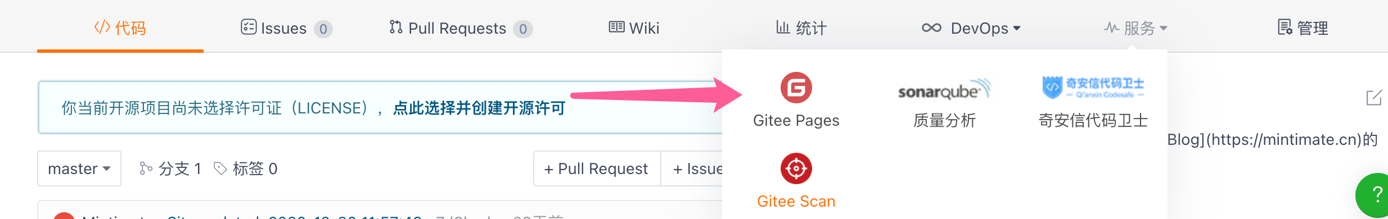Open the Pull Requests tab
The image size is (1388, 219).
pyautogui.click(x=461, y=28)
